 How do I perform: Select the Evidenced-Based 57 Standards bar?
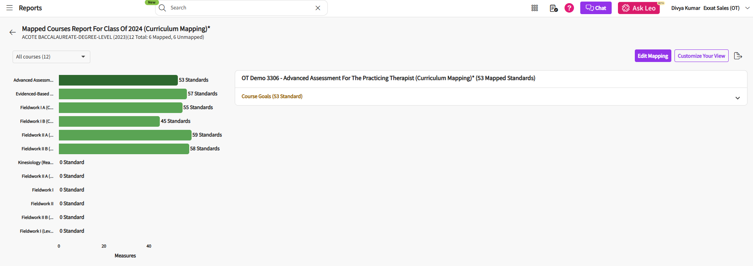(122, 94)
